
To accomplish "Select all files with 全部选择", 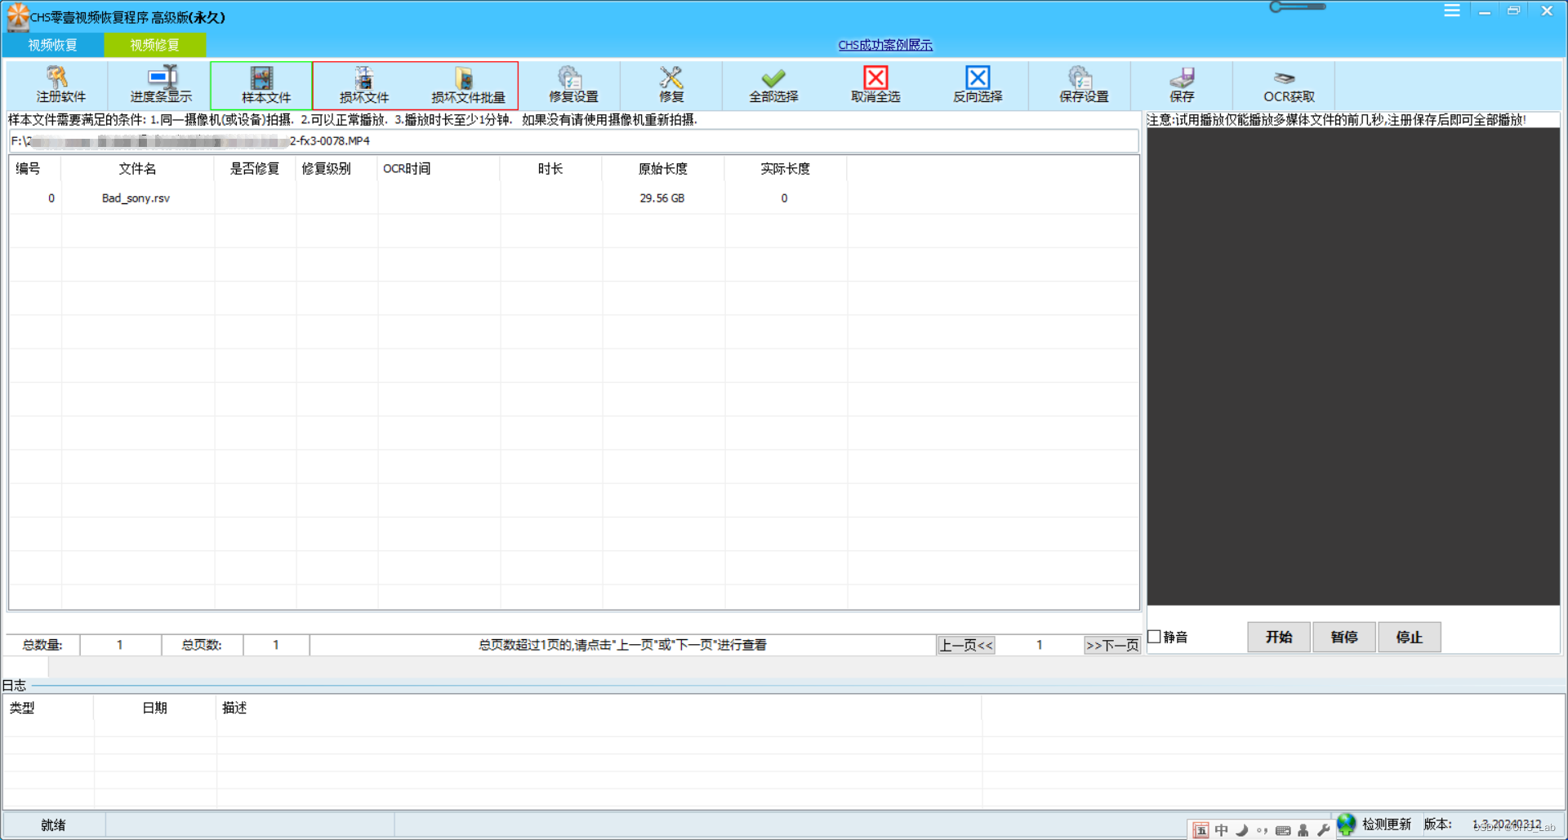I will coord(773,85).
